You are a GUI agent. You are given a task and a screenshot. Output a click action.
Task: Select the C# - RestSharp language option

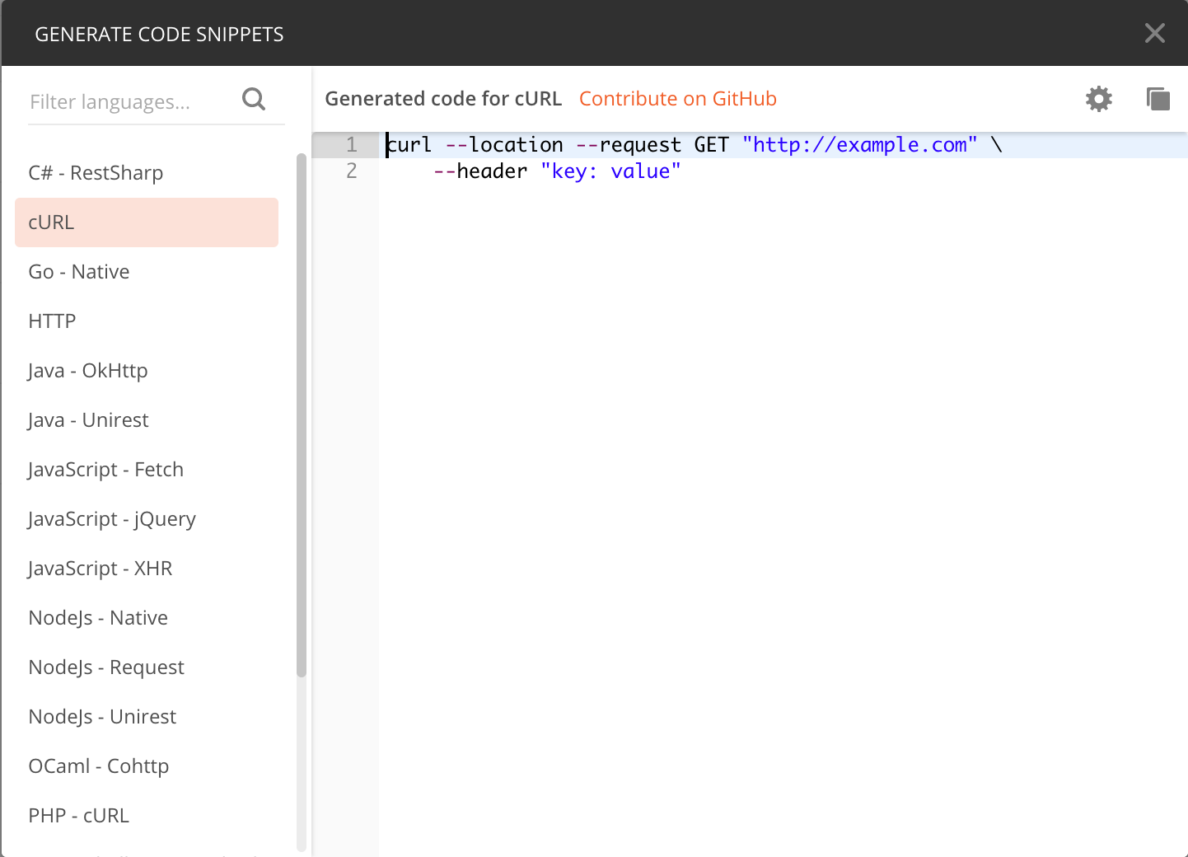tap(96, 172)
